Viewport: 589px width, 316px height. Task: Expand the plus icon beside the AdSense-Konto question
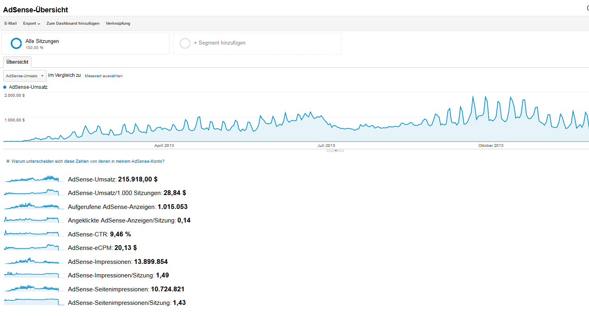[x=8, y=161]
